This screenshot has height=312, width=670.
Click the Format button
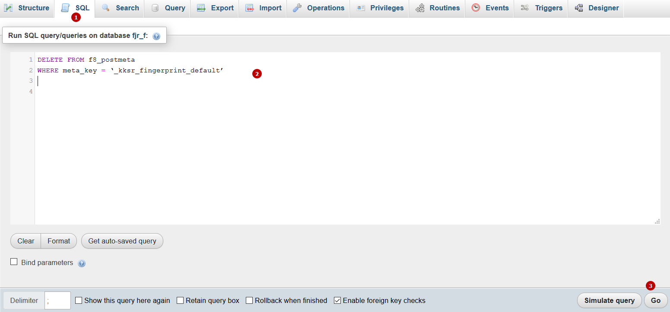[x=58, y=241]
